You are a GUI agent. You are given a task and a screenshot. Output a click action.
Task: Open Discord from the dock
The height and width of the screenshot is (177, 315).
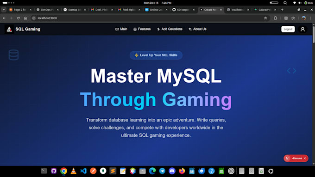point(172,171)
